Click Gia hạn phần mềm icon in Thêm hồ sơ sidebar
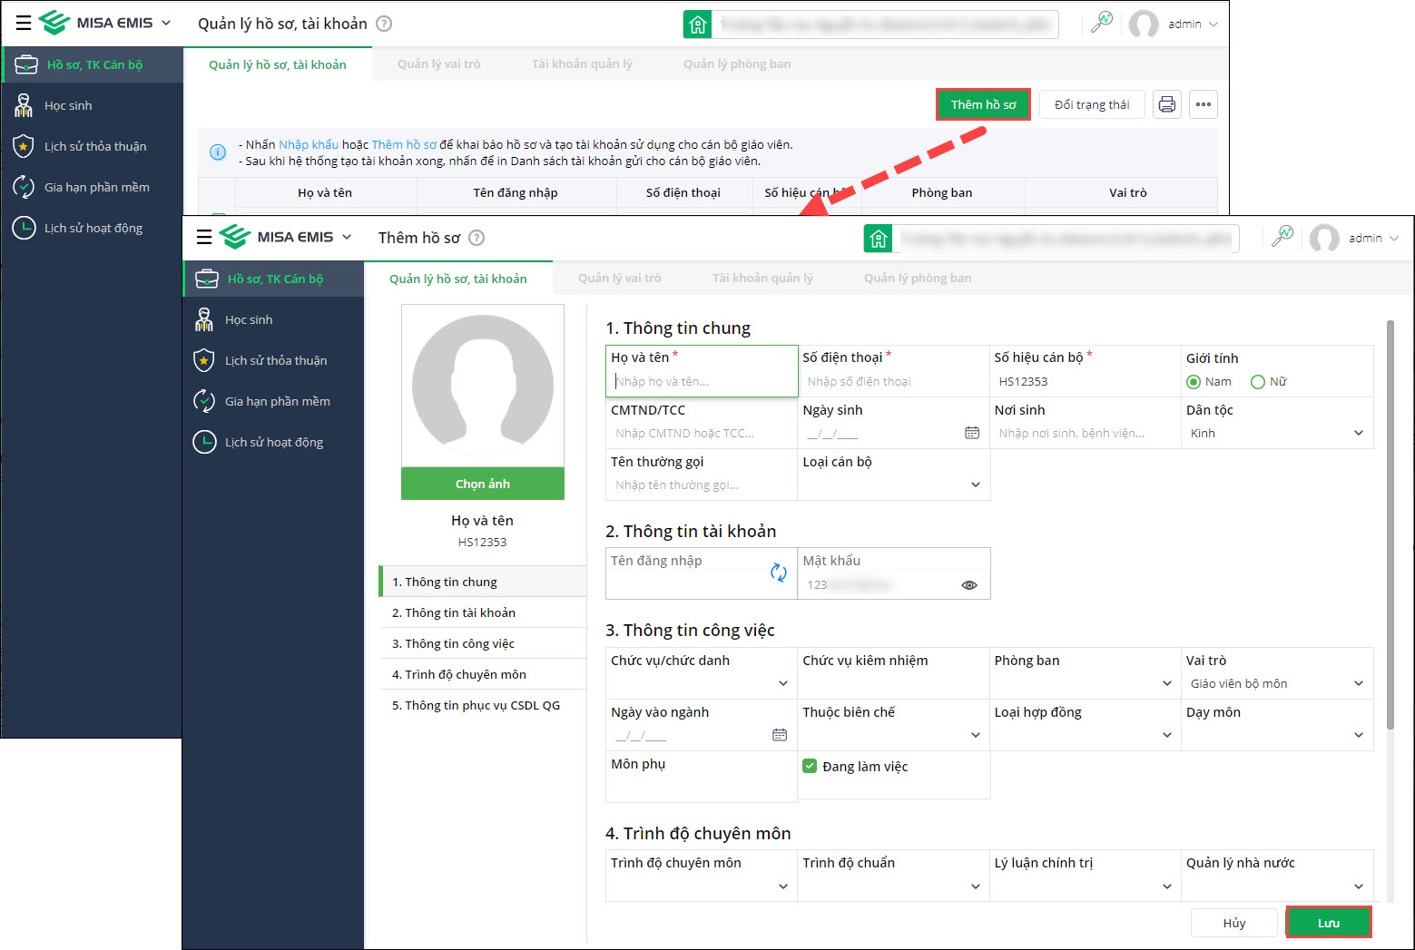The width and height of the screenshot is (1415, 950). point(204,401)
